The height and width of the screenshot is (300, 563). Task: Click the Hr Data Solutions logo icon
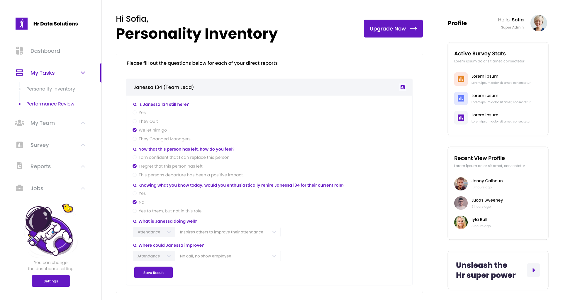tap(21, 24)
